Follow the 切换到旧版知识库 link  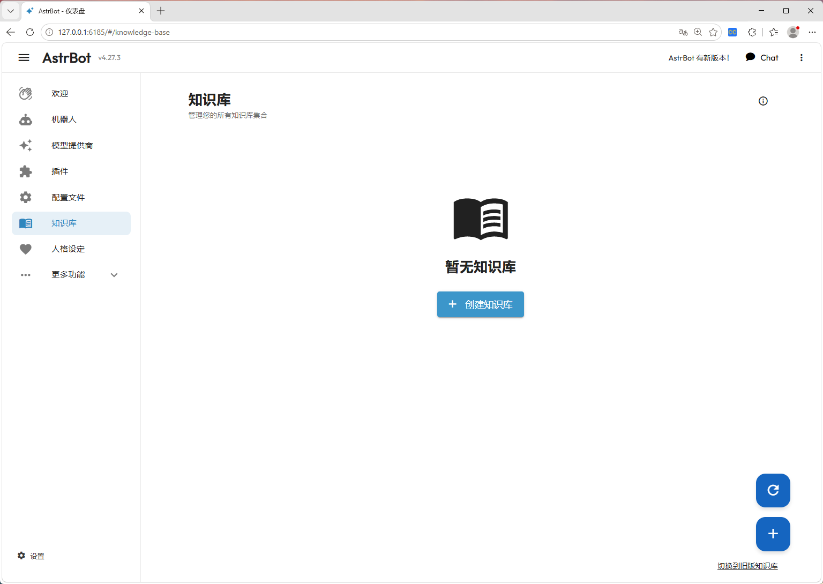[747, 566]
